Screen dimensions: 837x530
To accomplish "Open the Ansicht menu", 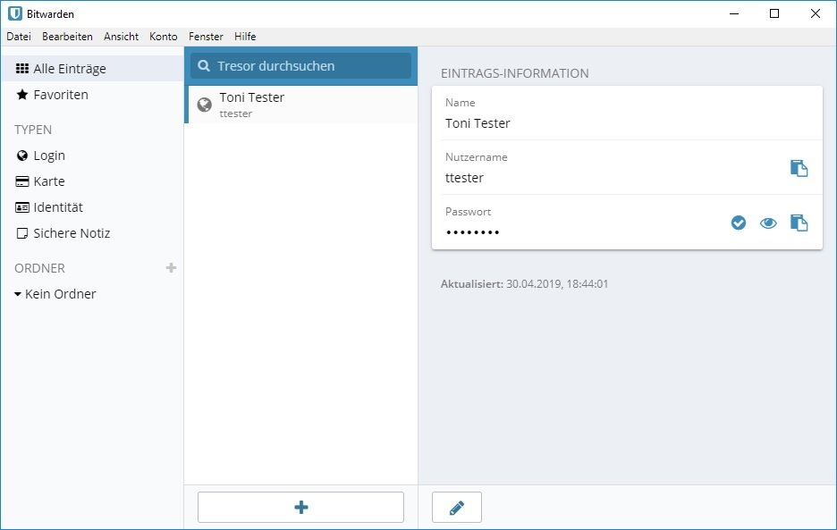I will [121, 37].
